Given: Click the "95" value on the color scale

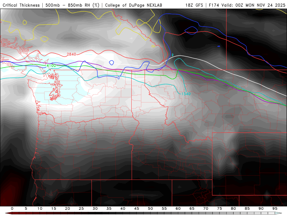Looking at the screenshot, I should coord(275,209).
